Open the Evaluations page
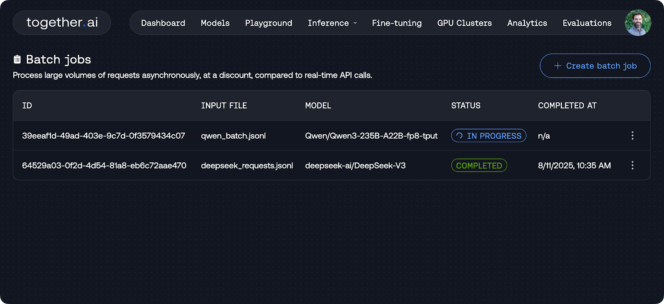The height and width of the screenshot is (304, 664). [x=587, y=23]
